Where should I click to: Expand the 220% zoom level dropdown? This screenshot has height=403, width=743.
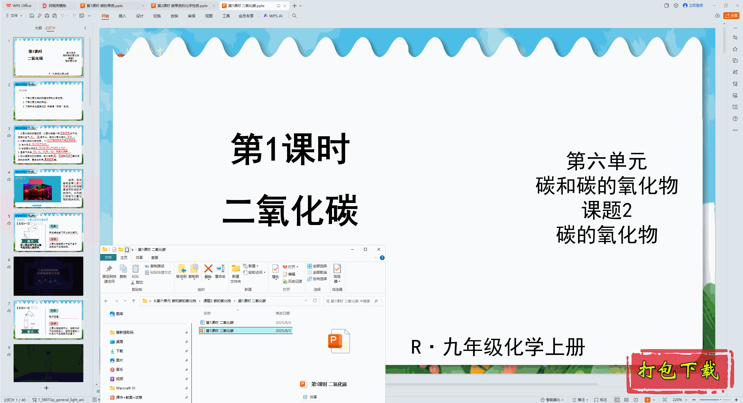pyautogui.click(x=686, y=400)
